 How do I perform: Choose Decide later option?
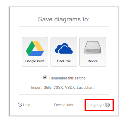(x=64, y=105)
